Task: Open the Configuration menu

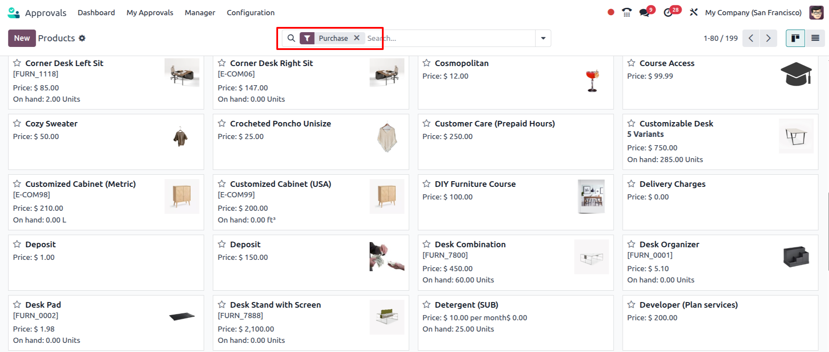Action: [251, 13]
